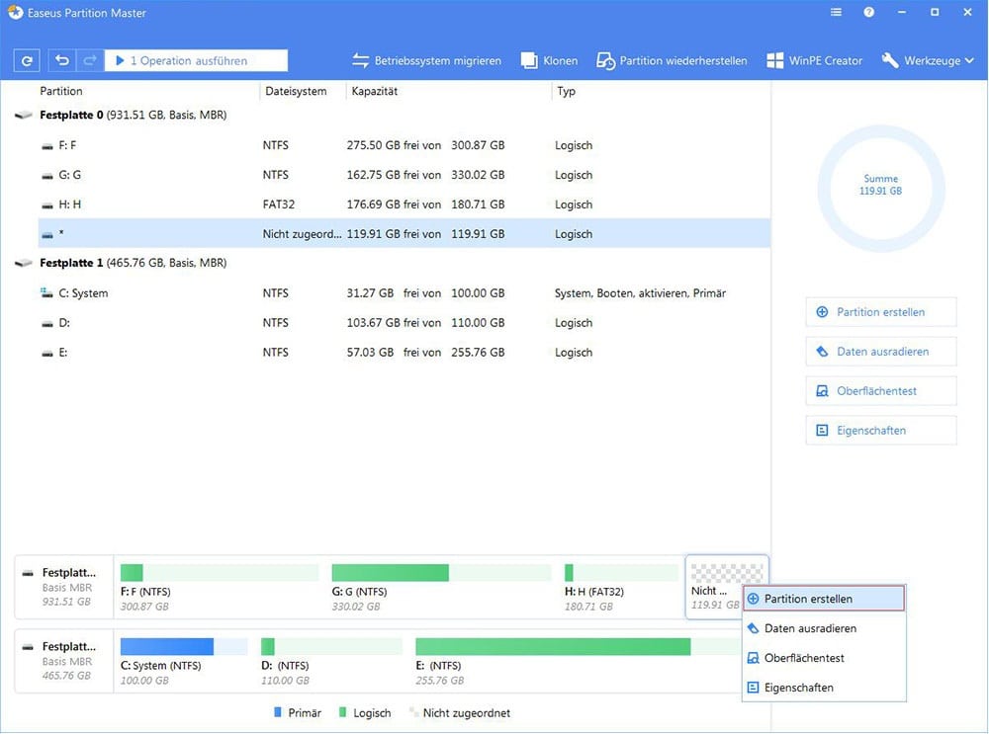Click the drive icon next to H: H

point(47,206)
